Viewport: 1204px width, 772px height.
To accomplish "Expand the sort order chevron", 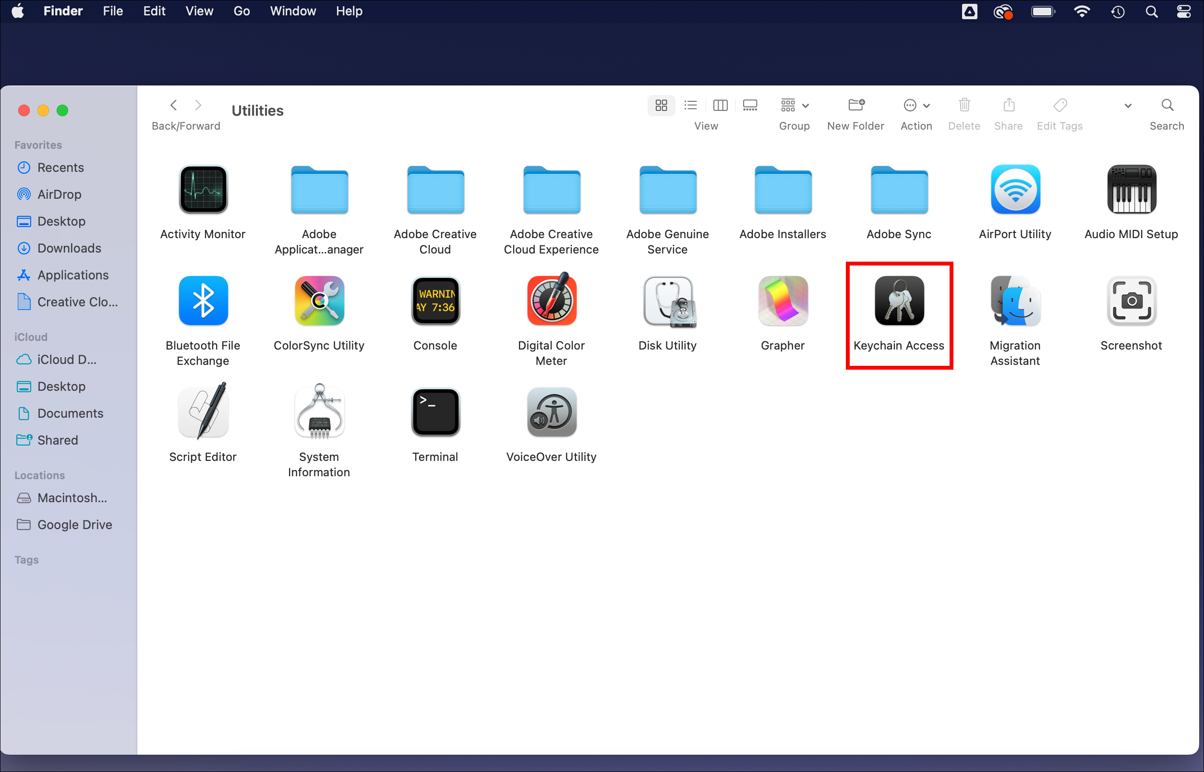I will click(1128, 106).
